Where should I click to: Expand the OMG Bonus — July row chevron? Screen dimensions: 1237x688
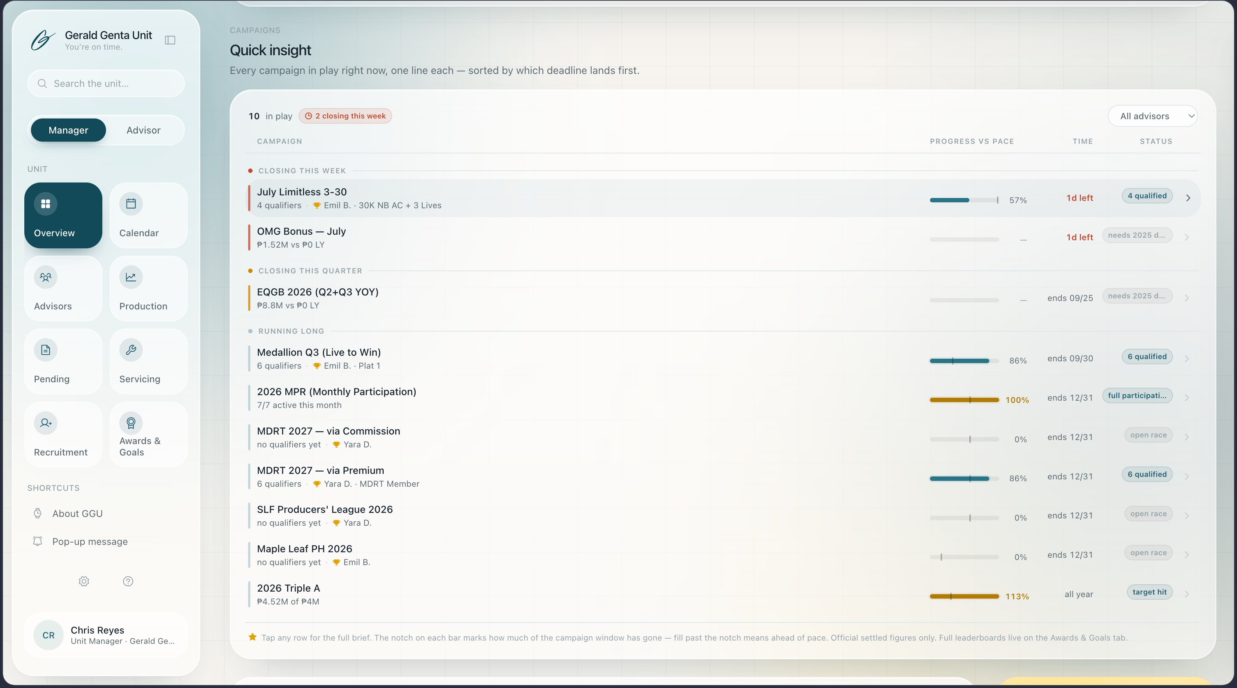1187,238
